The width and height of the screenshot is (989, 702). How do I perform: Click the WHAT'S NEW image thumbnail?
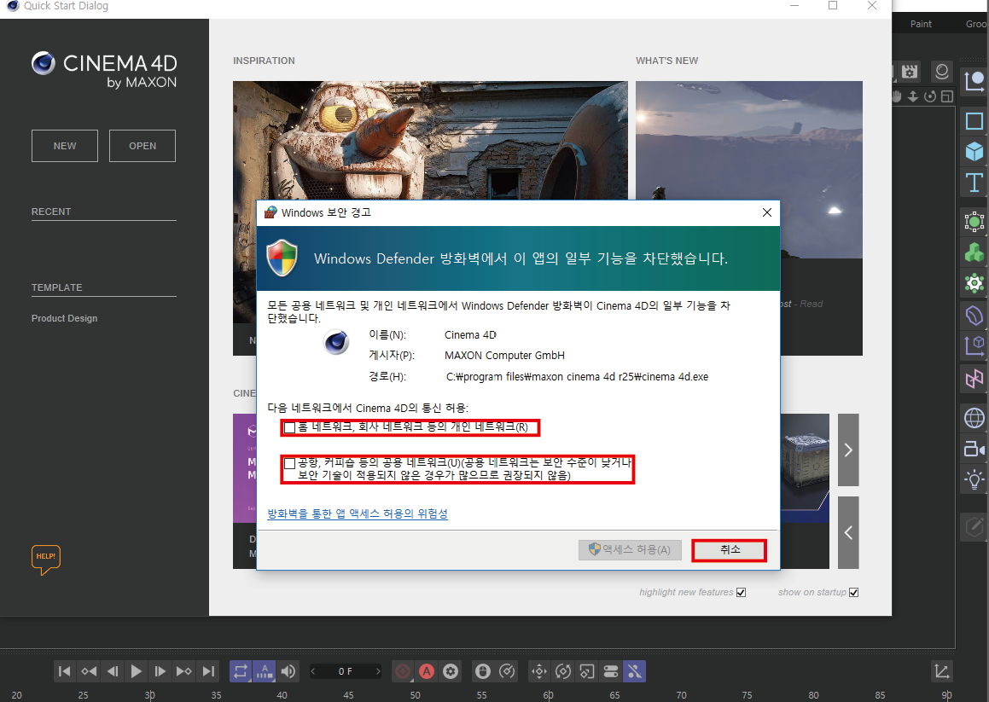pos(748,170)
